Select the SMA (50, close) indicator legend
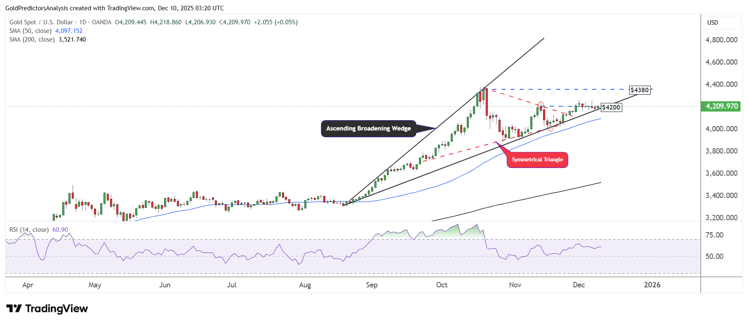This screenshot has height=324, width=748. (31, 31)
